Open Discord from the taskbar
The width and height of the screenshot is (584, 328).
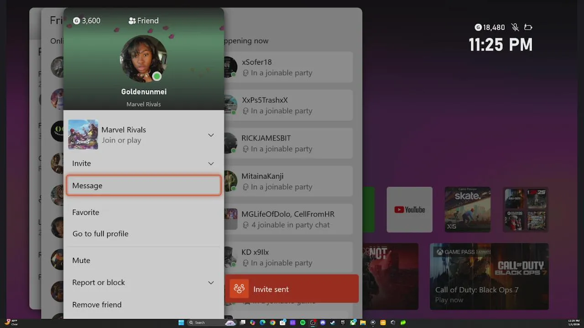coord(323,323)
